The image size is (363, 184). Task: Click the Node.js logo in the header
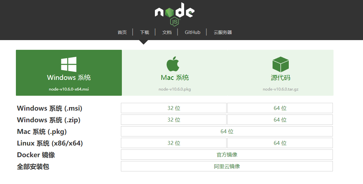pos(175,14)
